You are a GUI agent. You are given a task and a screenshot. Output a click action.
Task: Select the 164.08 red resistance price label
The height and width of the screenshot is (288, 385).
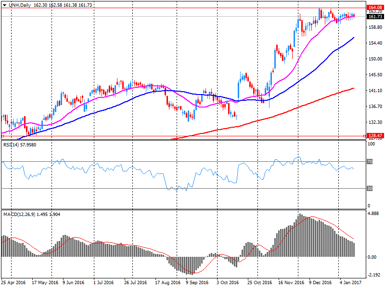click(375, 8)
